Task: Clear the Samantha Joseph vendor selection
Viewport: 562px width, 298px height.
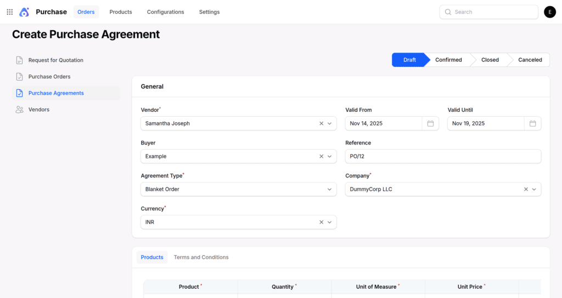Action: [x=322, y=124]
